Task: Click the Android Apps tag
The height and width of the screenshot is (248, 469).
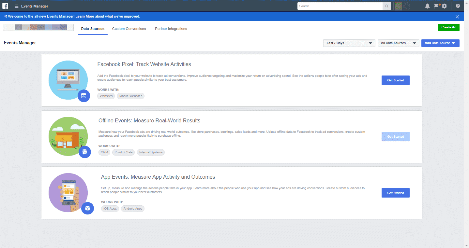Action: [x=133, y=209]
